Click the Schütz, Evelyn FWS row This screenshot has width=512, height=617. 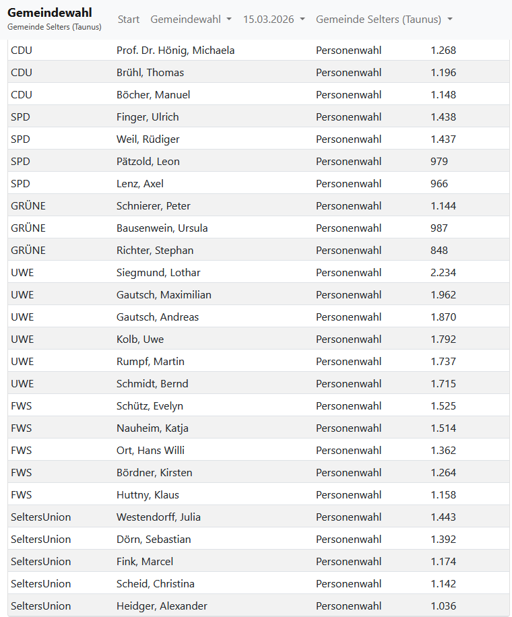[x=150, y=406]
